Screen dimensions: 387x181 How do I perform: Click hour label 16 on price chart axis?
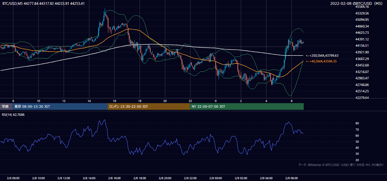114,100
